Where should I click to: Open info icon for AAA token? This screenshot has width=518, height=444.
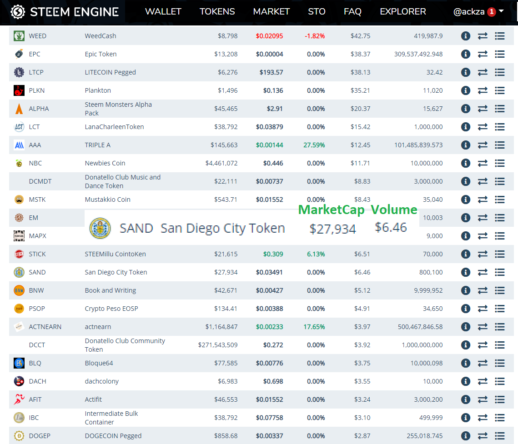466,145
